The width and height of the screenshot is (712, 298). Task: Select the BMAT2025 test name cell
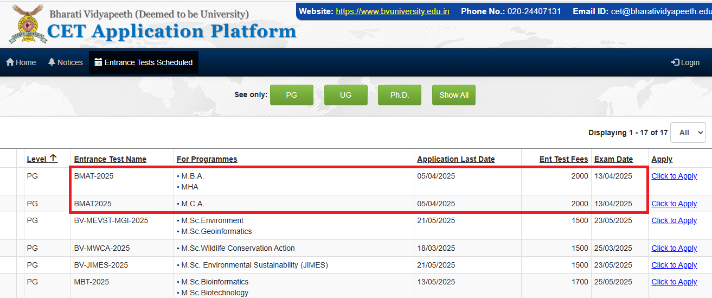93,204
